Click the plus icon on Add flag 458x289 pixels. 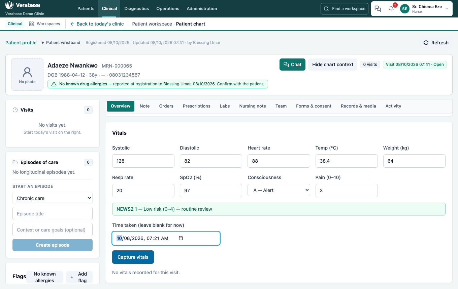(x=72, y=277)
